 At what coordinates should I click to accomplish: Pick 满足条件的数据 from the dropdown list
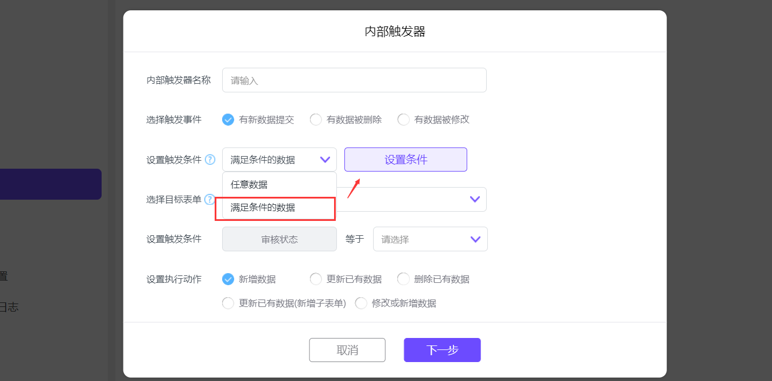click(263, 208)
